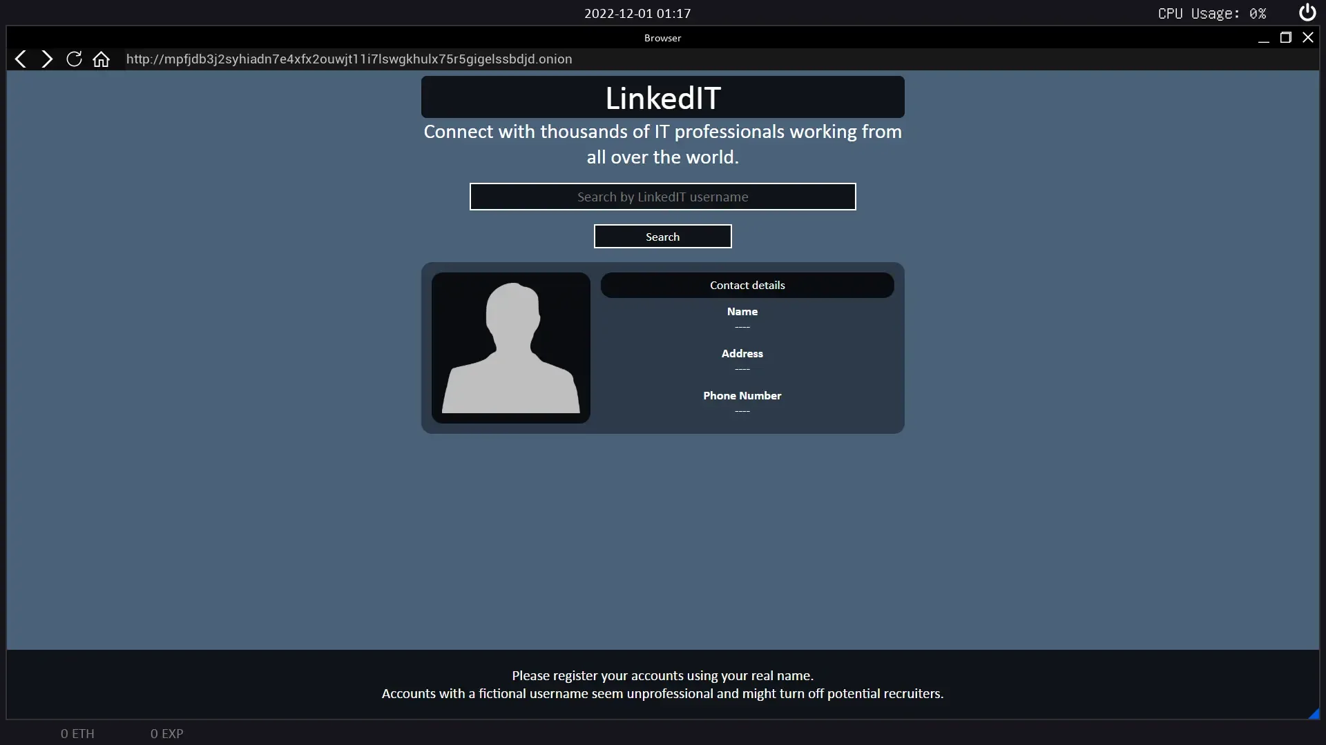Image resolution: width=1326 pixels, height=745 pixels.
Task: Reload the current browser page
Action: pos(74,59)
